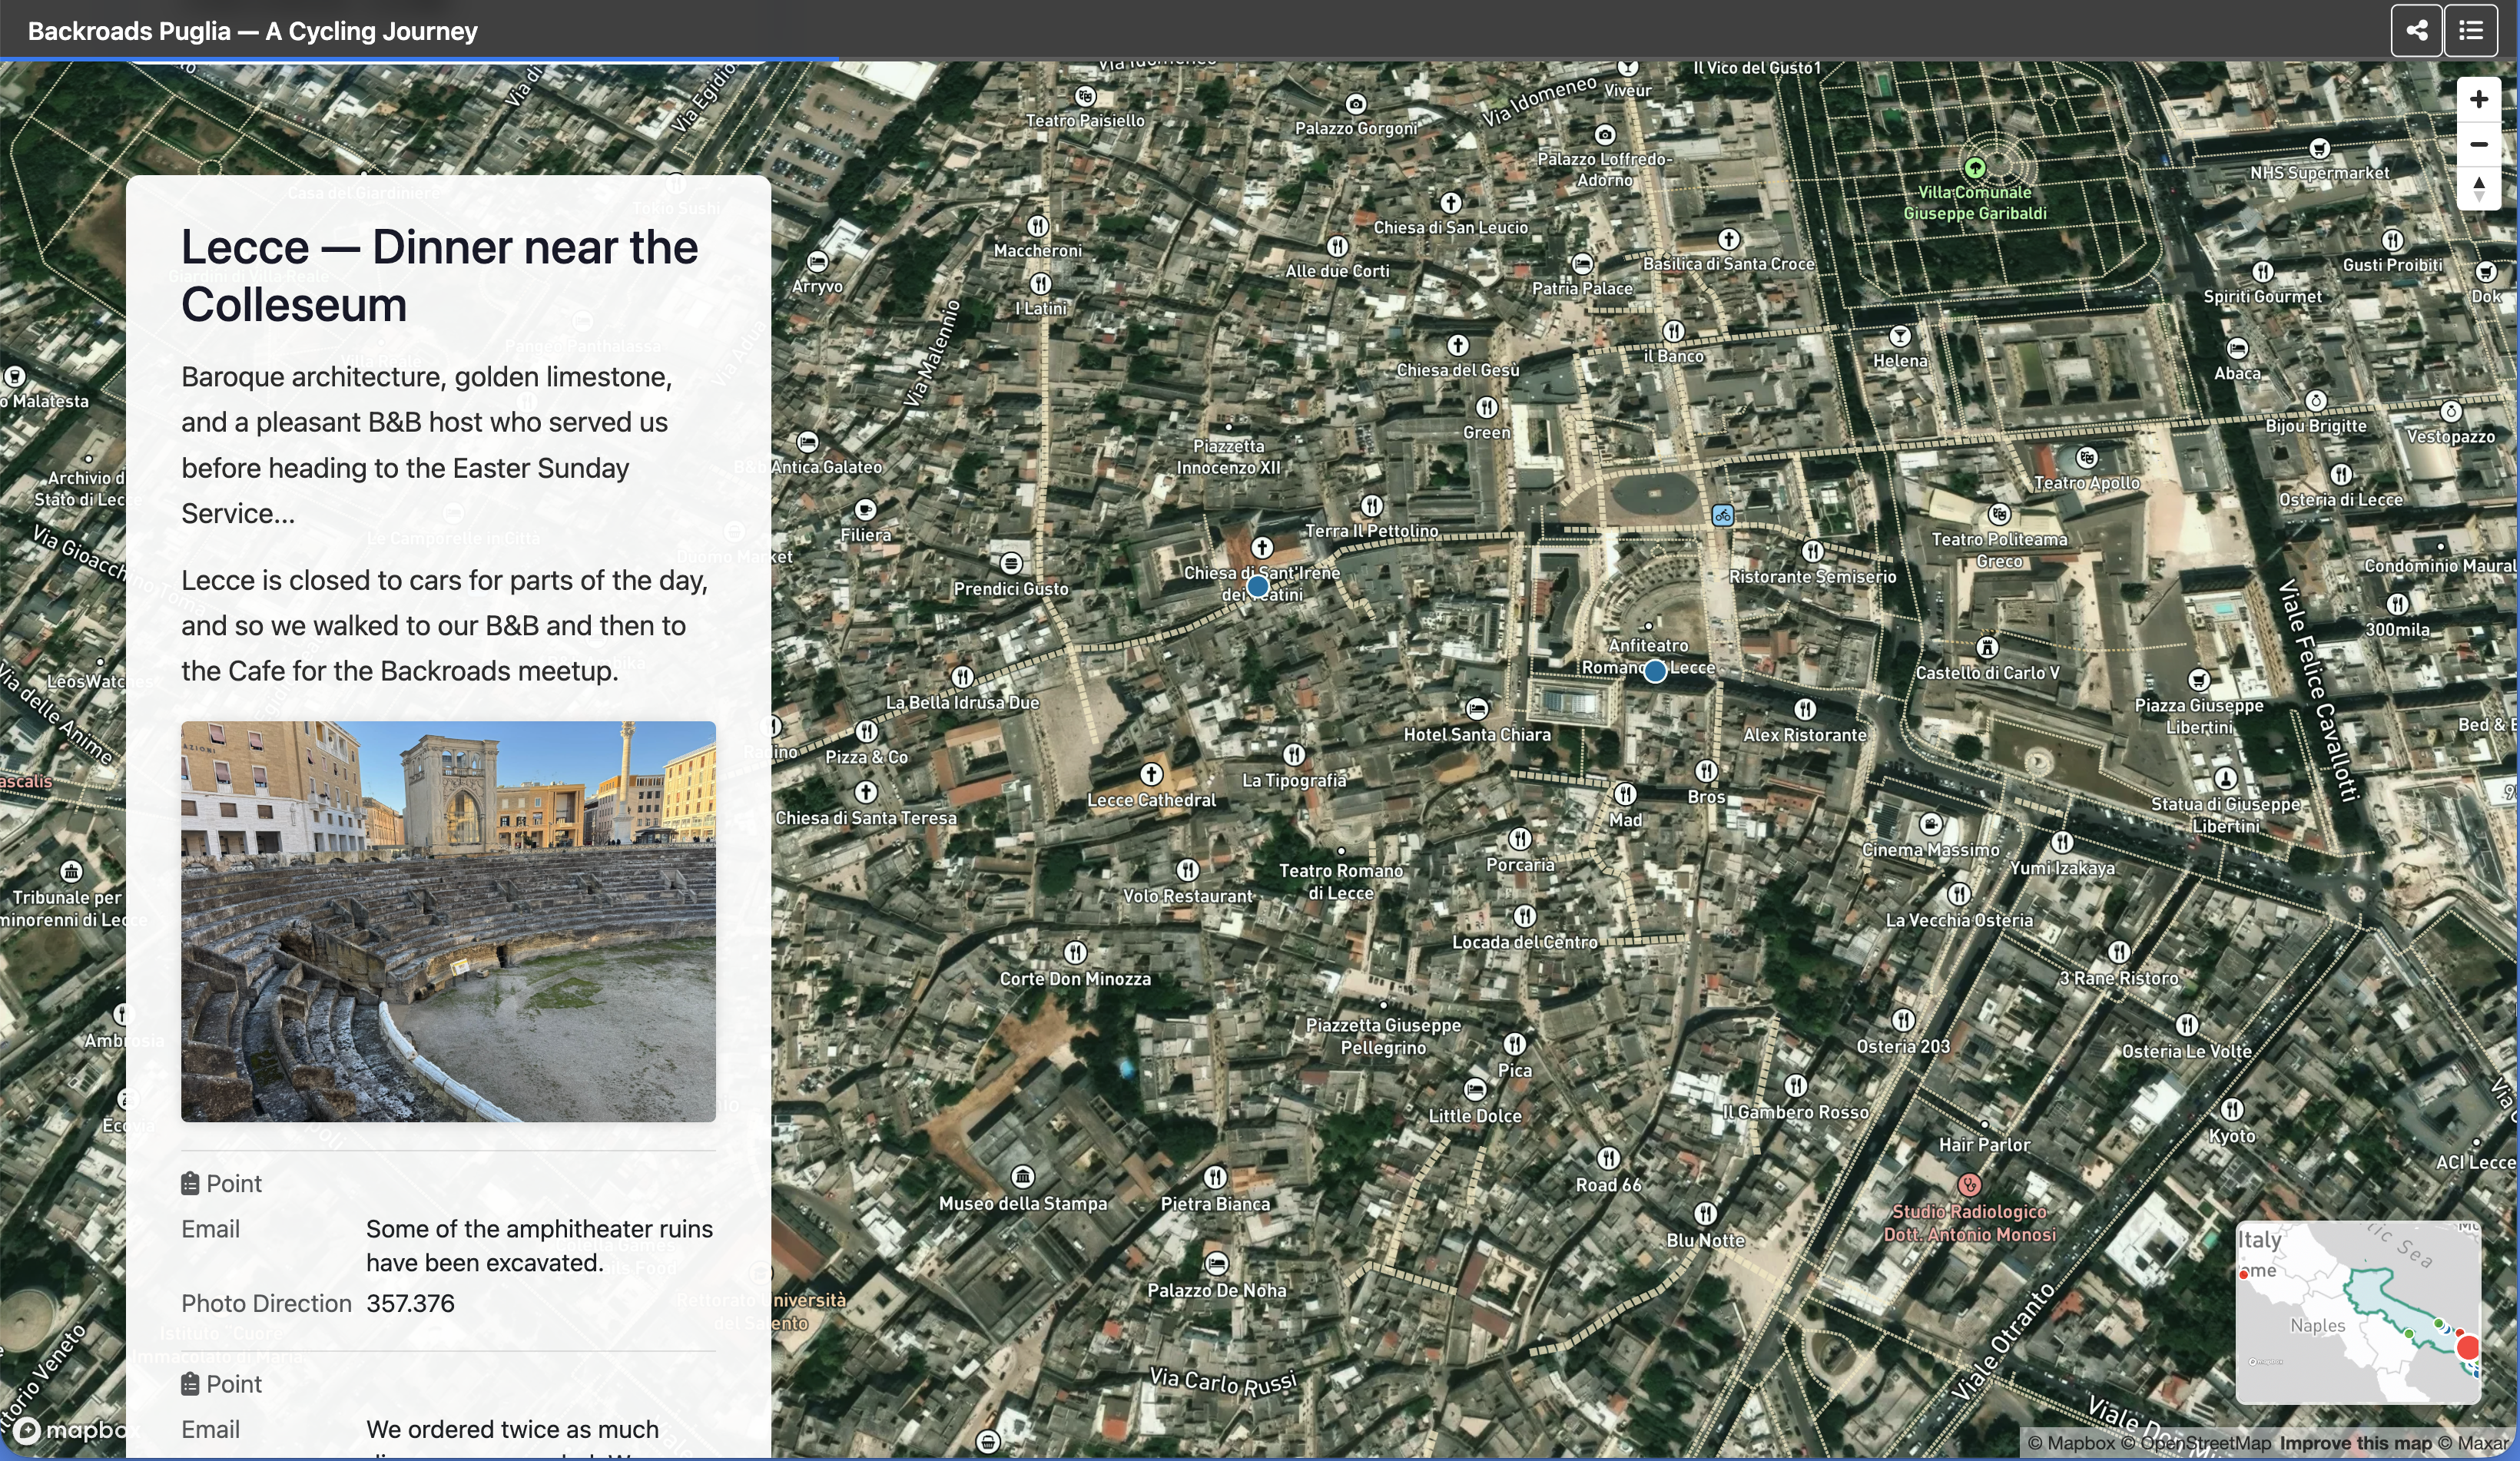Screen dimensions: 2520x1461
Task: Click the share icon in the top toolbar
Action: coord(2417,30)
